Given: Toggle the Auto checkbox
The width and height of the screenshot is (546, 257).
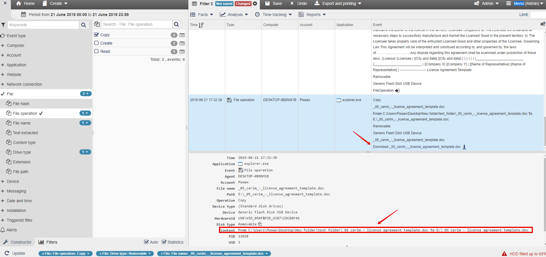Looking at the screenshot, I should (146, 242).
